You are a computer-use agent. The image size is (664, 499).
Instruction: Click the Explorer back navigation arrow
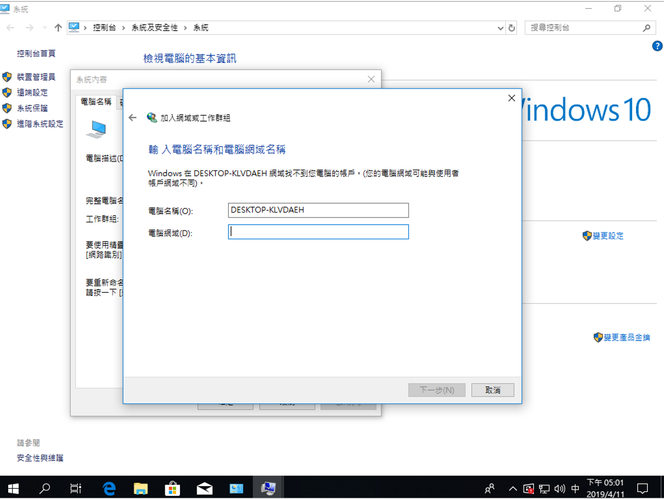coord(10,28)
